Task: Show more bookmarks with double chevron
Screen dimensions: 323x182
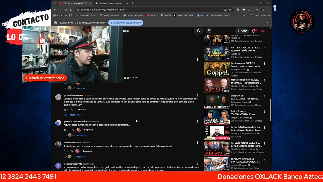Action: pyautogui.click(x=244, y=15)
